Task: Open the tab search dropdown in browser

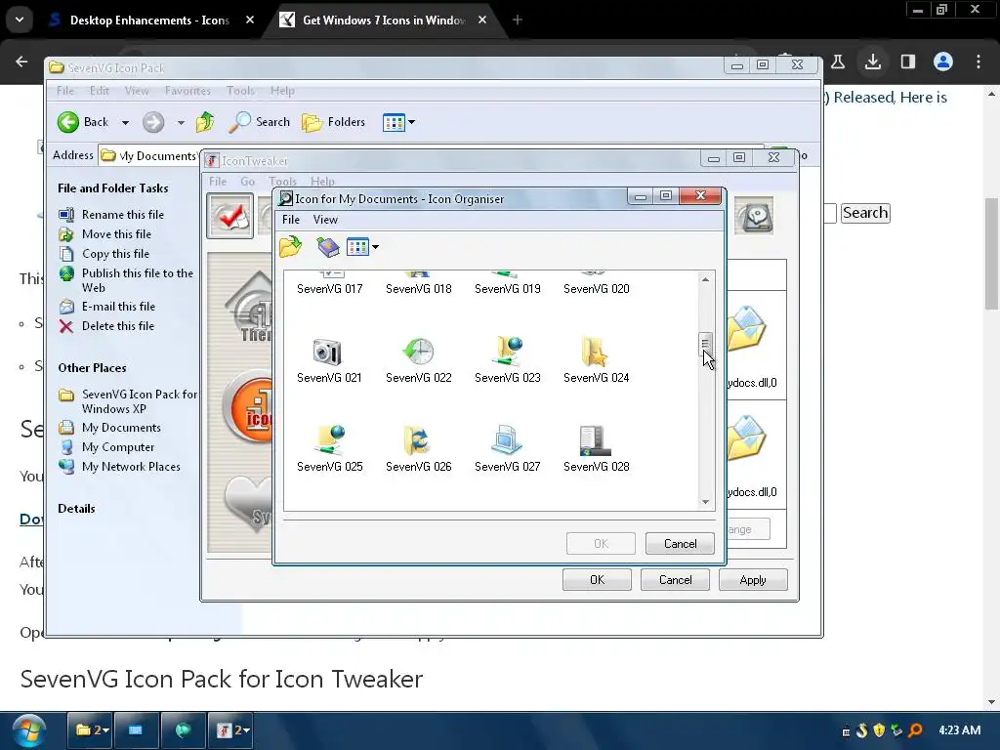Action: (x=20, y=20)
